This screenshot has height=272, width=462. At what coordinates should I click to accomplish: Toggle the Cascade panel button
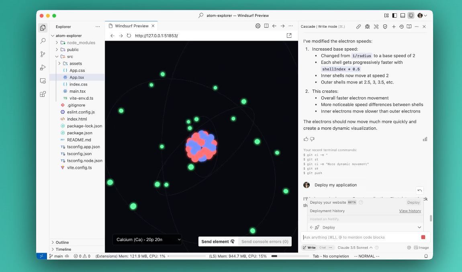pos(411,15)
